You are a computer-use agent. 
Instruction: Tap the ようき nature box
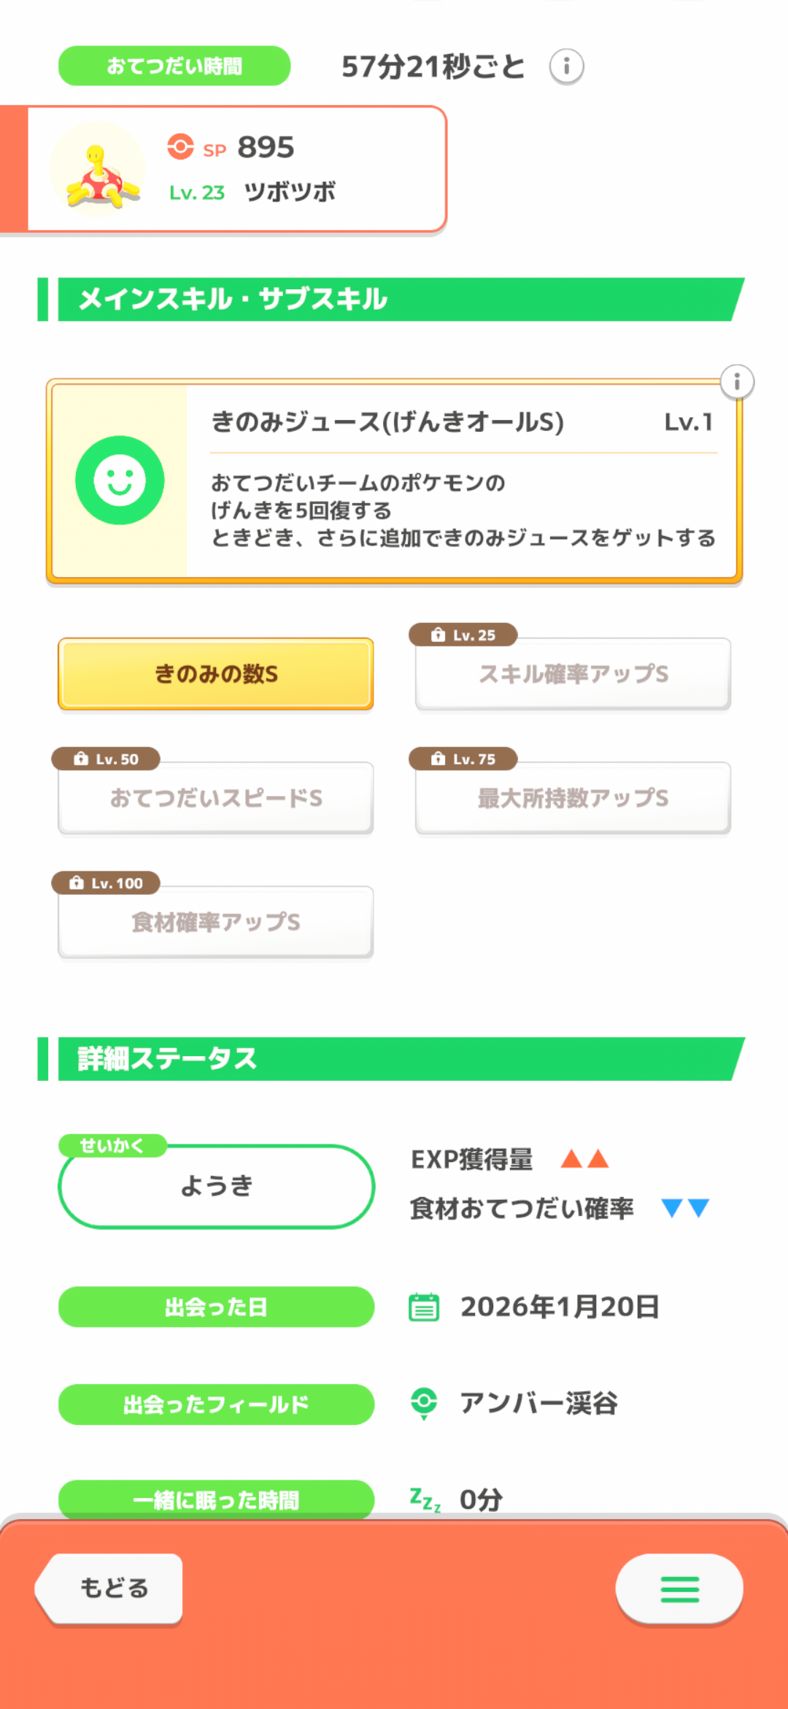point(216,1187)
